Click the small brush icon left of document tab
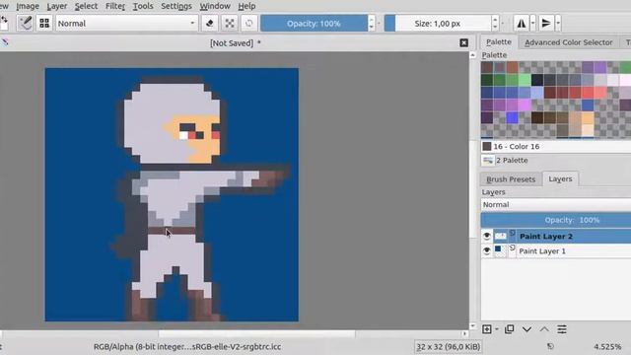Viewport: 631px width, 355px height. 4,41
